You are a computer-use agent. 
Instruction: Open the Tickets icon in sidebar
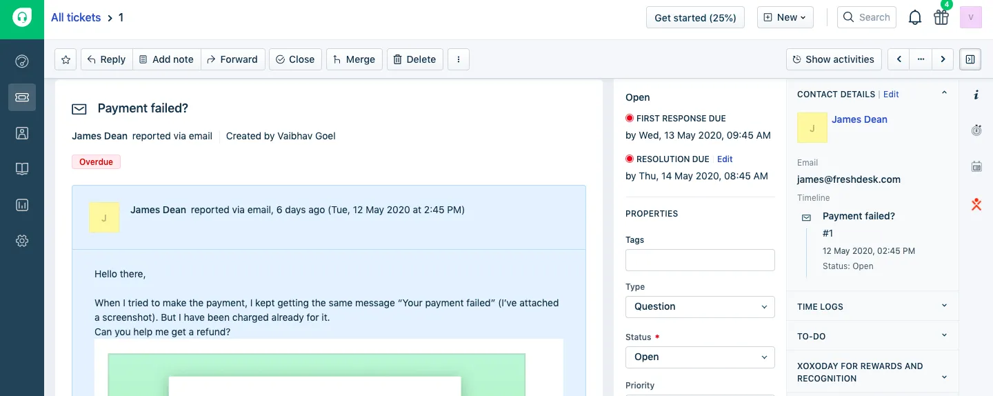pyautogui.click(x=22, y=97)
